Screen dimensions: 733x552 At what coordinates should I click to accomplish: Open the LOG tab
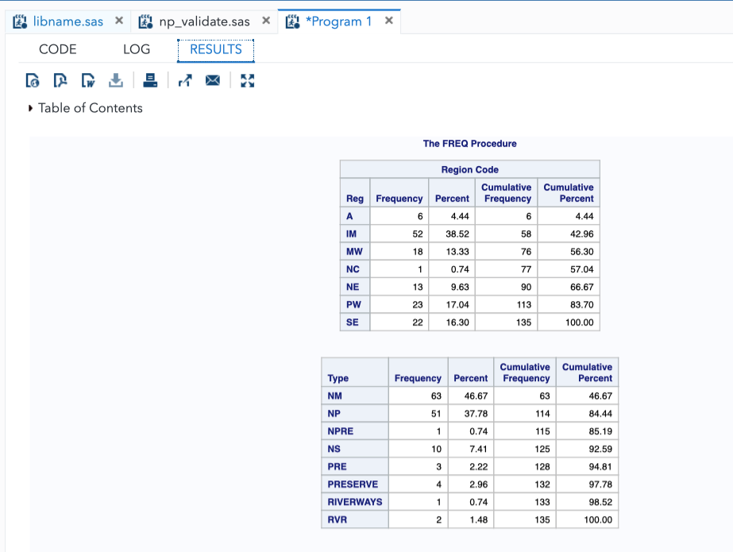click(x=137, y=49)
